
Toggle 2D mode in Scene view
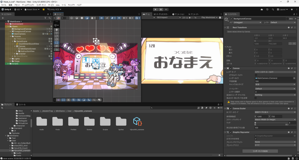[x=101, y=18]
